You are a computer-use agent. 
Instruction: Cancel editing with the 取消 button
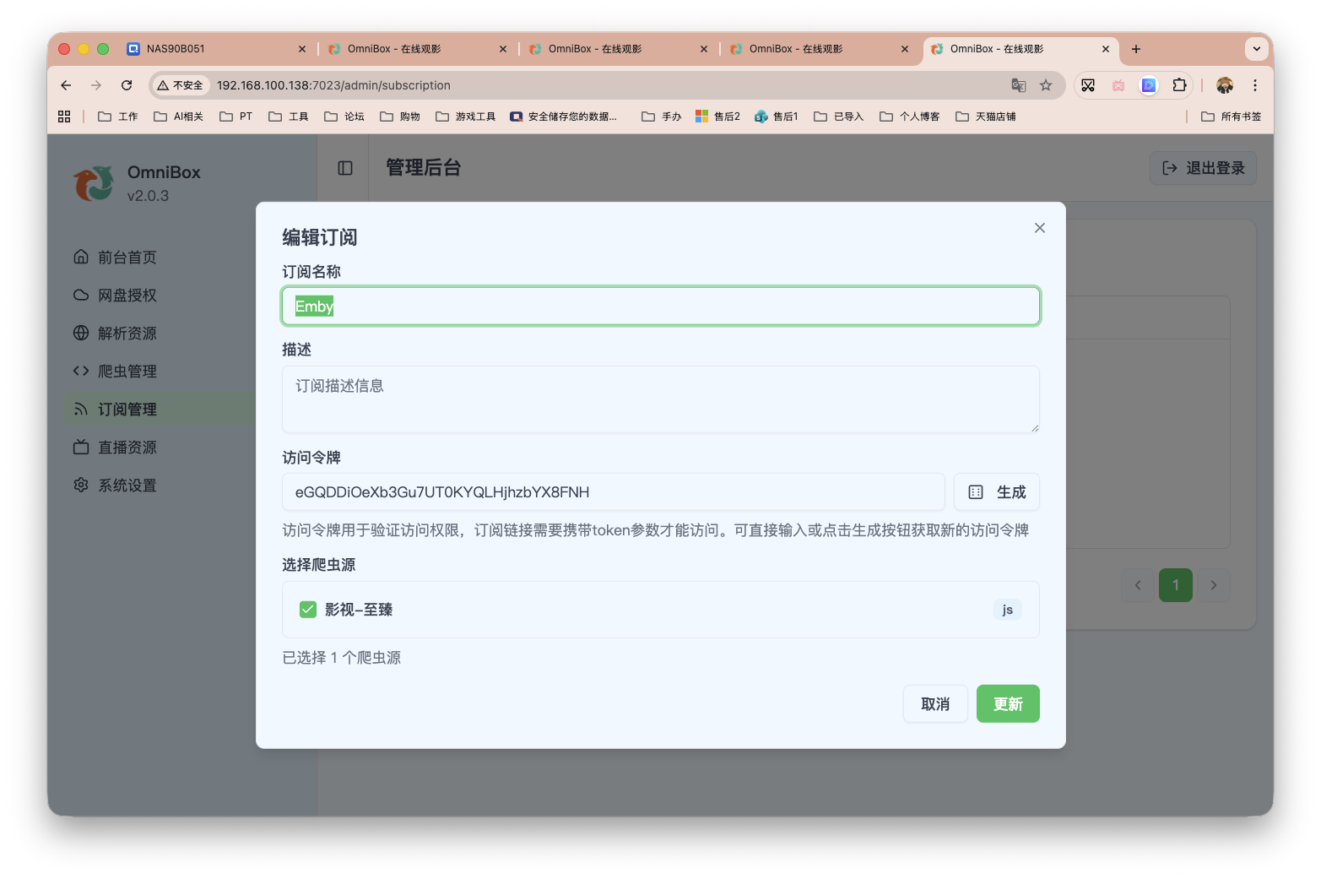pyautogui.click(x=935, y=703)
